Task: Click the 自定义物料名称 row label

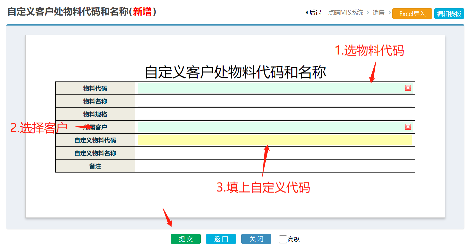Action: point(95,153)
